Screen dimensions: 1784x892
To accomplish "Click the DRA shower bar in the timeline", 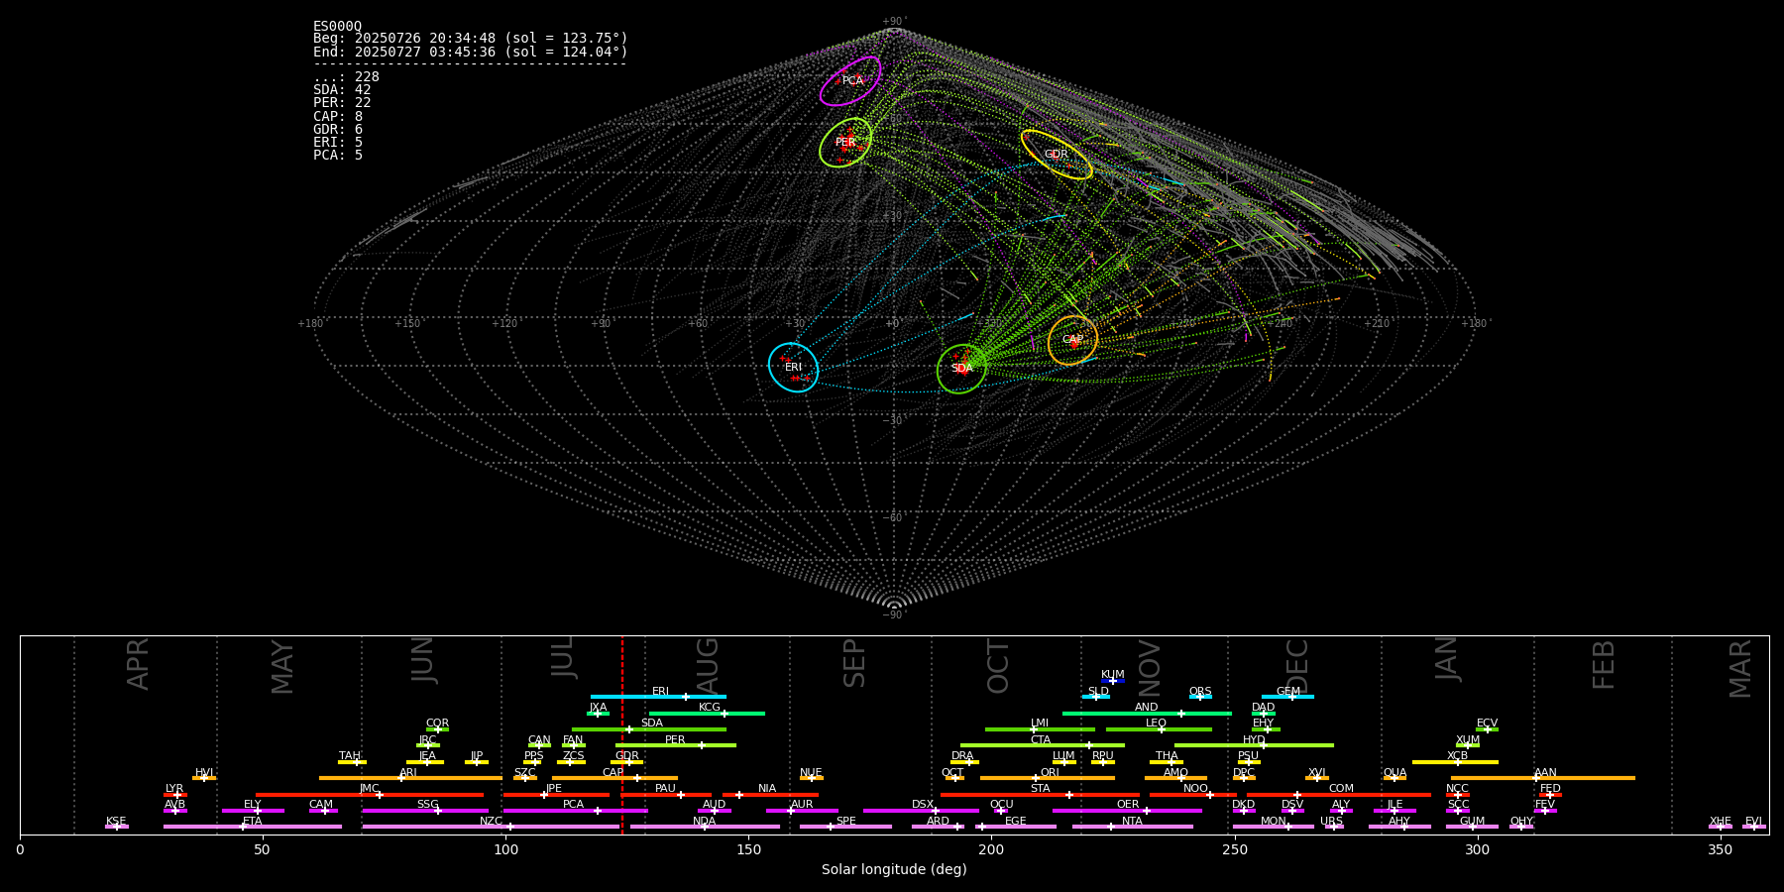I will 964,762.
